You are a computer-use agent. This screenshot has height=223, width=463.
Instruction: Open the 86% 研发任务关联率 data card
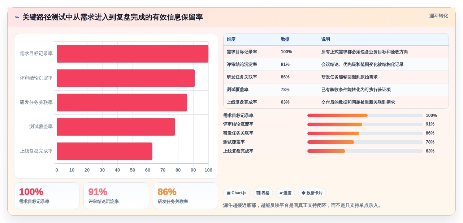click(x=185, y=196)
